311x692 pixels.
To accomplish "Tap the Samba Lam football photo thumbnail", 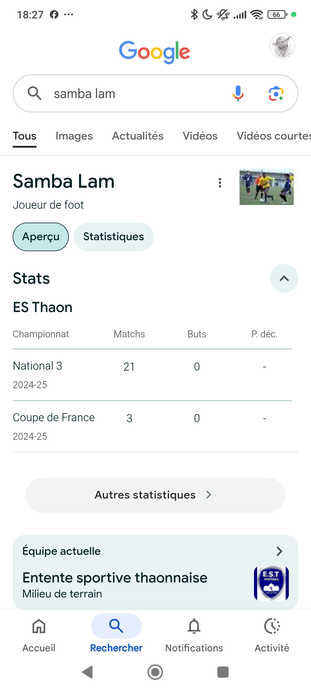I will pos(267,187).
